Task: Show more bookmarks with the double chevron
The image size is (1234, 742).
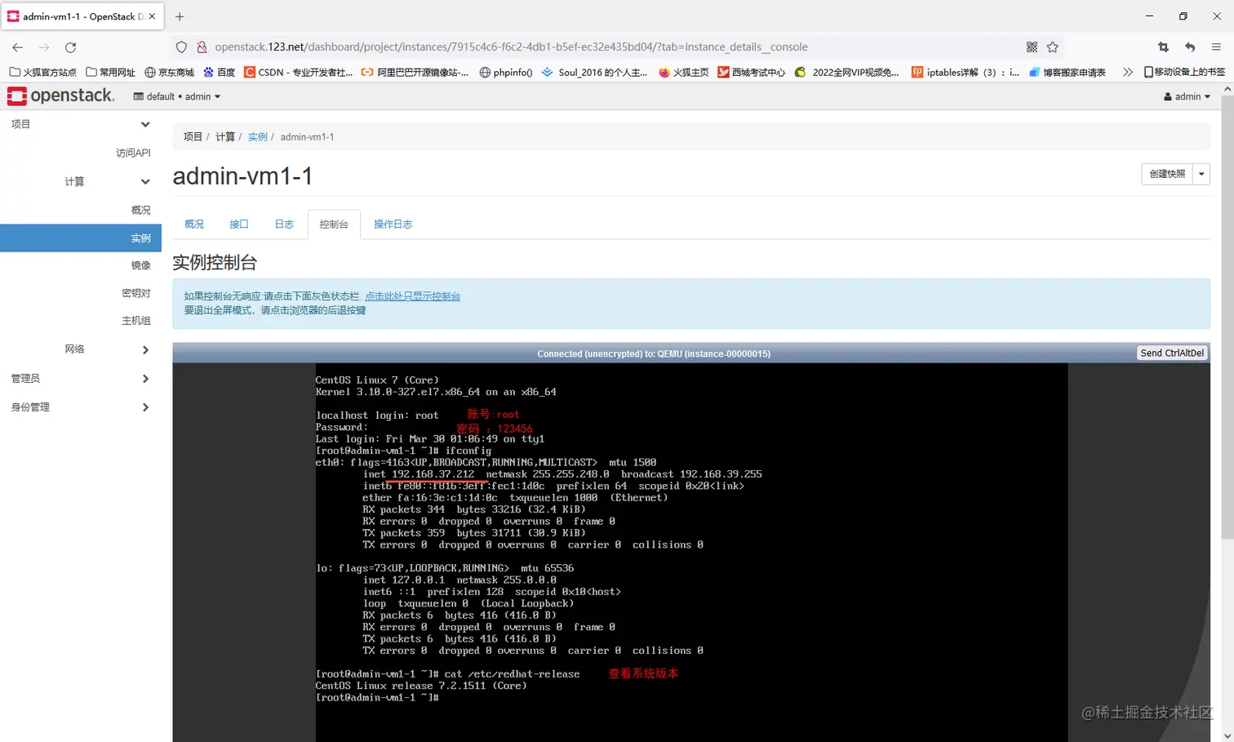Action: tap(1127, 72)
